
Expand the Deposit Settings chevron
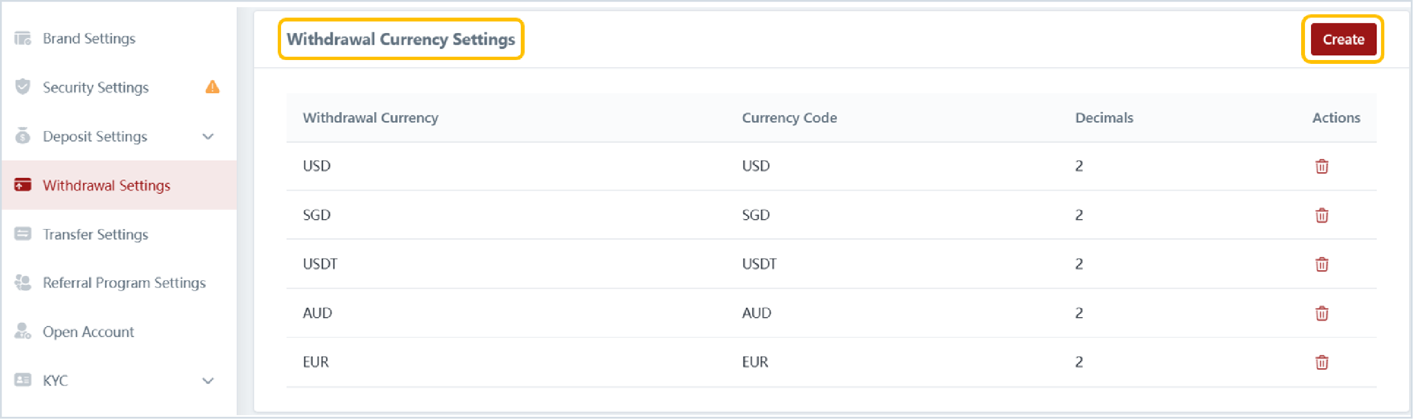[x=208, y=137]
